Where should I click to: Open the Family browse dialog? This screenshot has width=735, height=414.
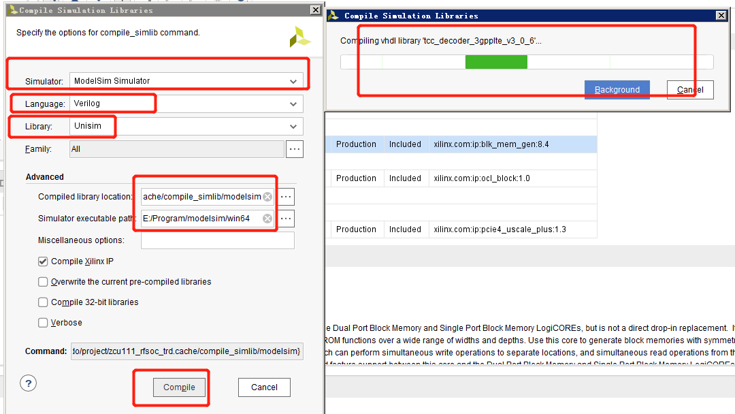coord(294,148)
